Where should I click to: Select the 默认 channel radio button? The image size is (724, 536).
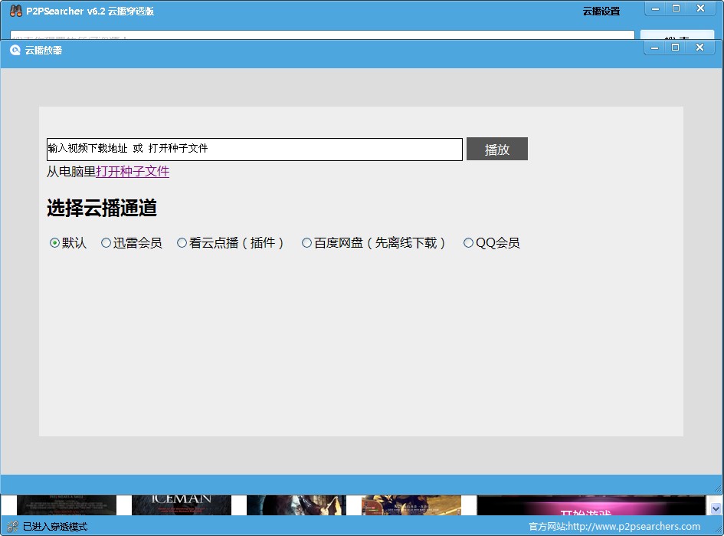point(55,243)
